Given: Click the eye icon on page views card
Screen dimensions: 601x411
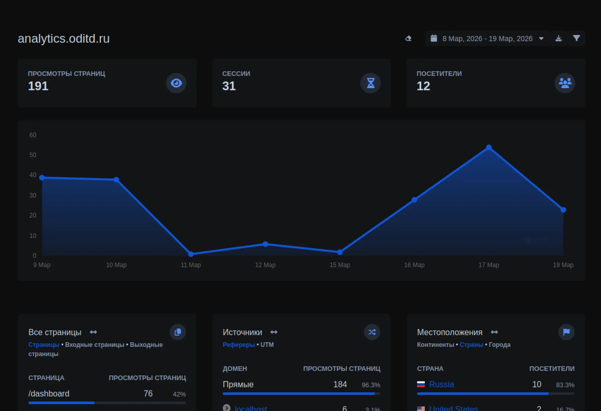Looking at the screenshot, I should pos(176,83).
